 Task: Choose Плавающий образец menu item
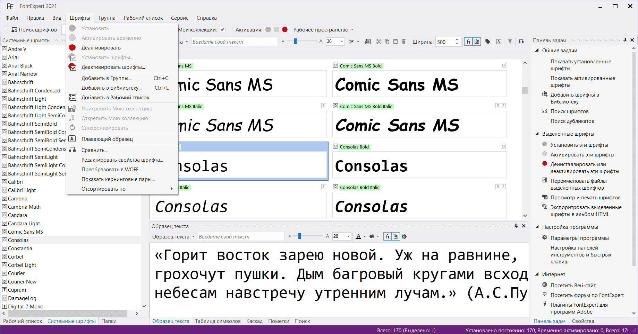[122, 139]
